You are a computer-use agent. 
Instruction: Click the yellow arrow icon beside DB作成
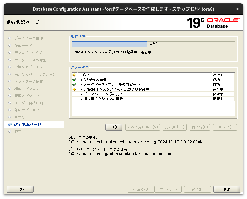[x=75, y=75]
